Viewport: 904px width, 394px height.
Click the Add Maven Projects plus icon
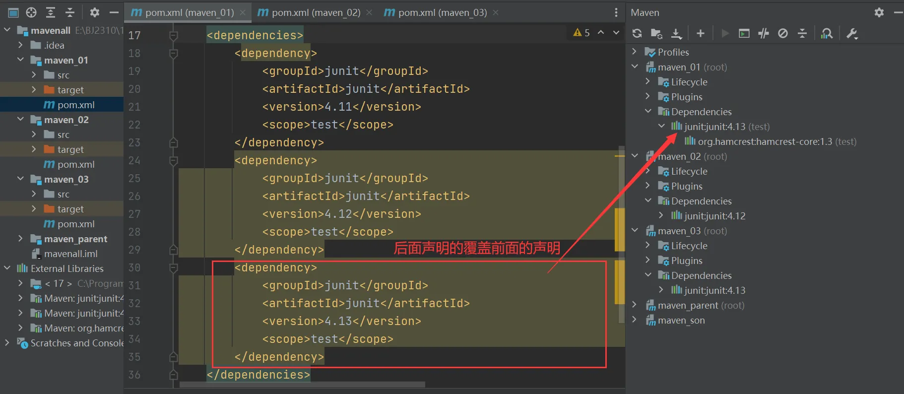point(701,33)
